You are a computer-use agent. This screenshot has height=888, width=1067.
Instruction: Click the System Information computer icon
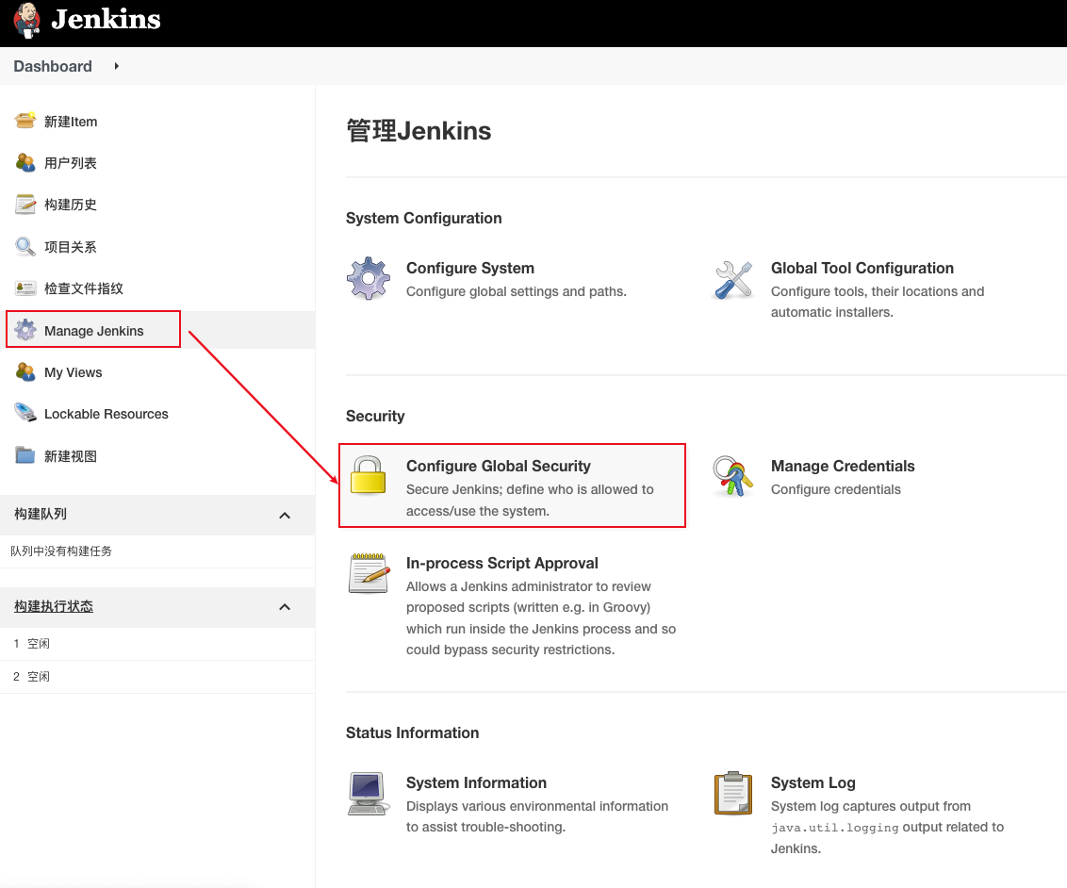(x=369, y=794)
